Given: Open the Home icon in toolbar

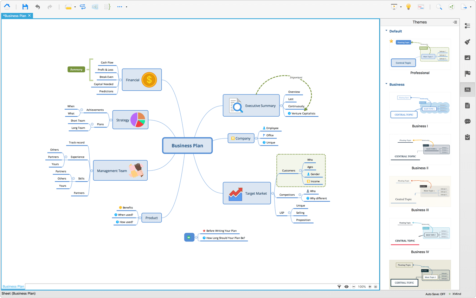Looking at the screenshot, I should tap(7, 6).
